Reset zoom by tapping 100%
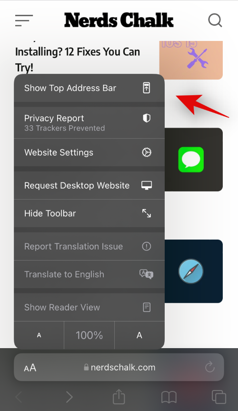 89,335
